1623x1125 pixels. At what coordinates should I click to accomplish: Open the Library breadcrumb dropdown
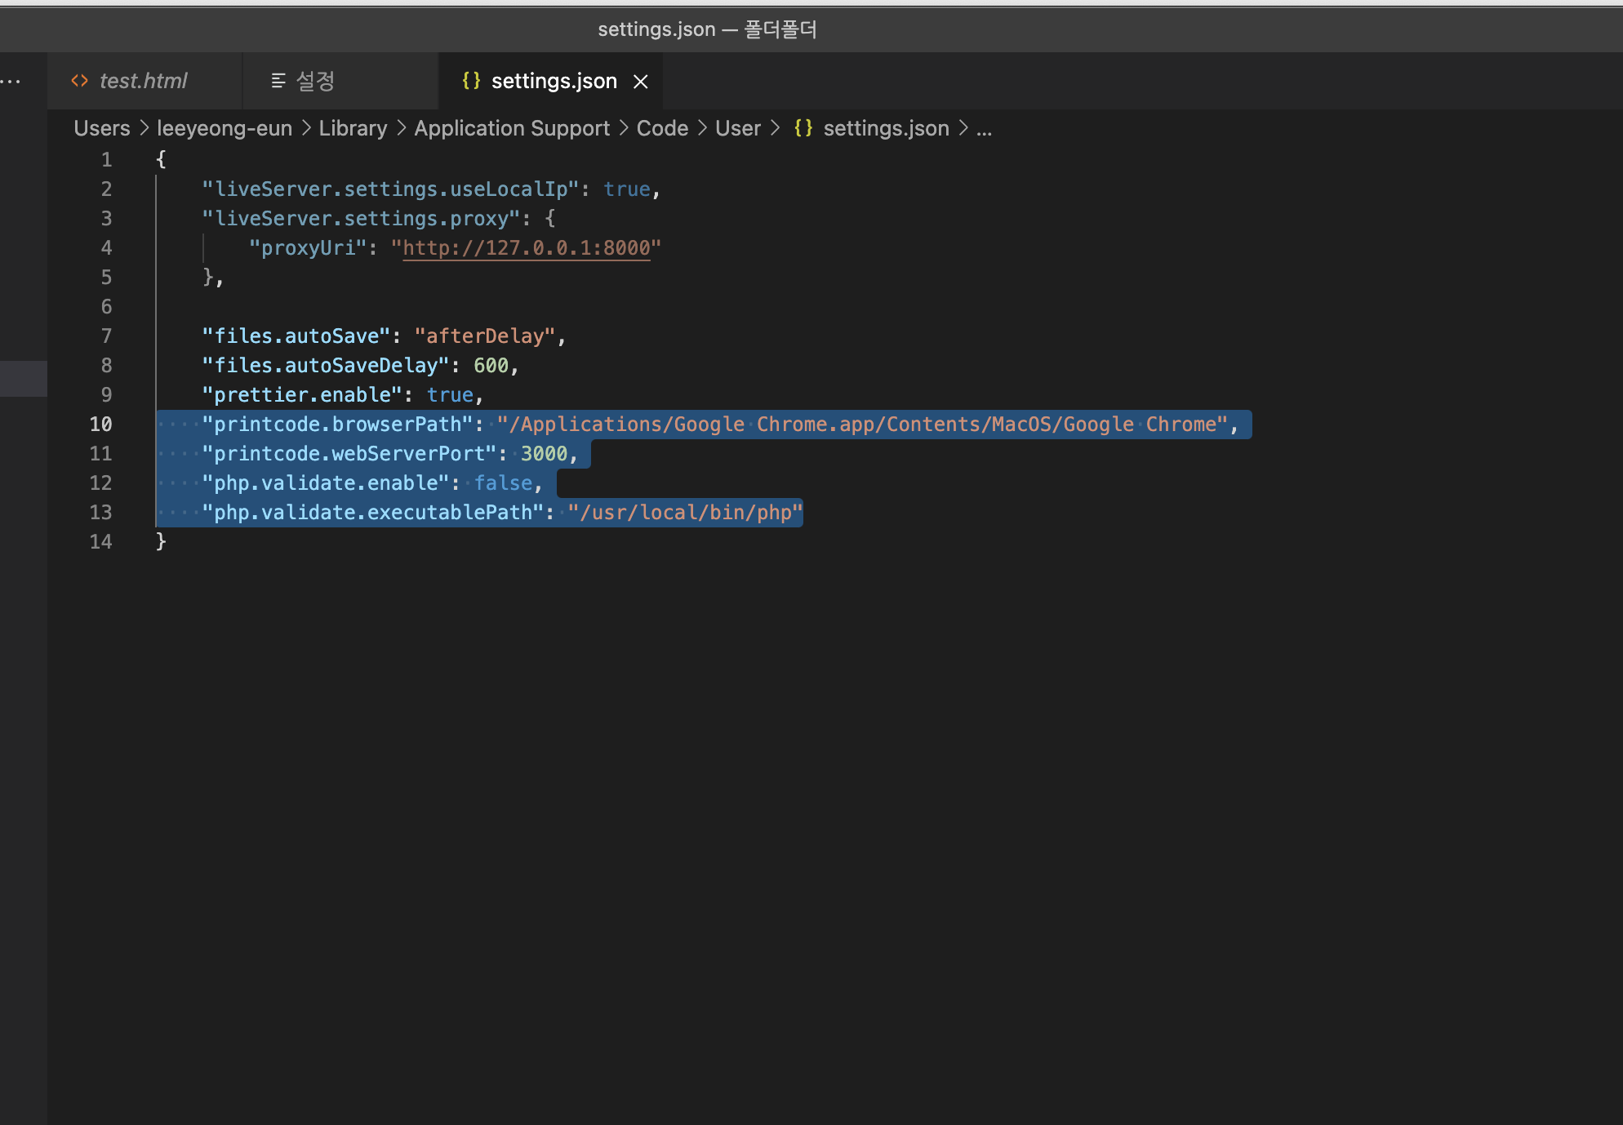353,128
